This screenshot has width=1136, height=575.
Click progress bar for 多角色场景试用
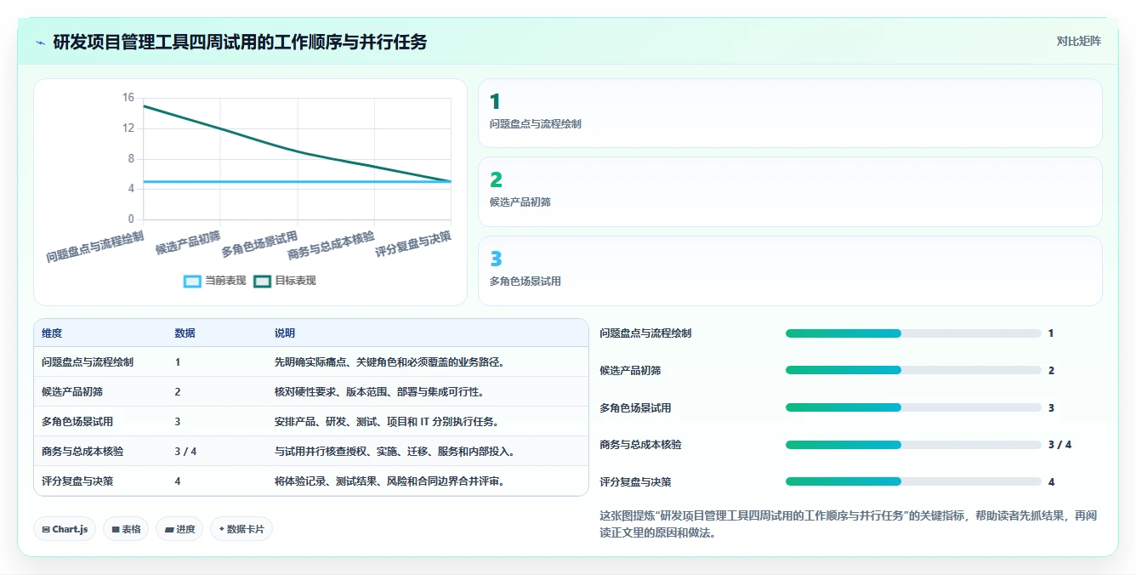pyautogui.click(x=913, y=407)
